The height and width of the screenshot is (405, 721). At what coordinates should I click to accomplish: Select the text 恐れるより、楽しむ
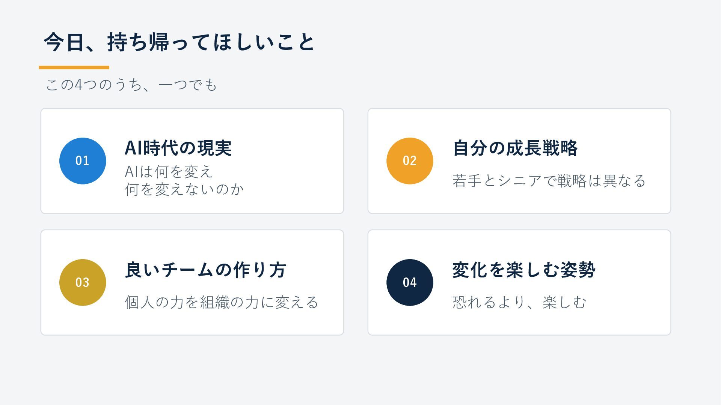(519, 302)
